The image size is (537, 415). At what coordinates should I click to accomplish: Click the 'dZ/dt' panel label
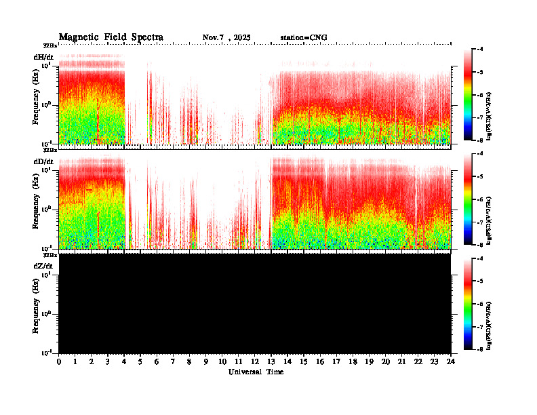tap(43, 266)
